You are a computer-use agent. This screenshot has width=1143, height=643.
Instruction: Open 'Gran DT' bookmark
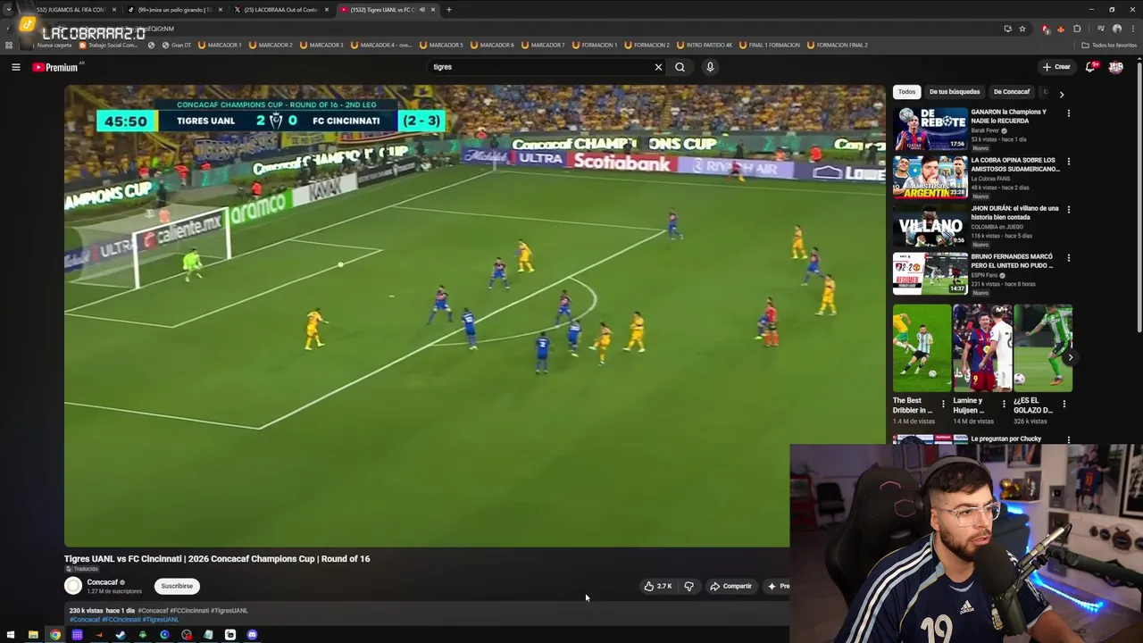click(x=177, y=45)
